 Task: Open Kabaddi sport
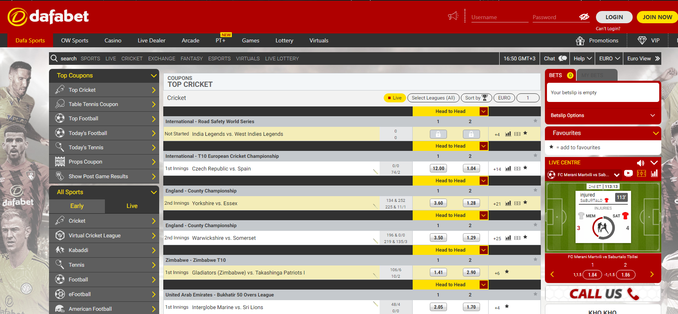104,250
